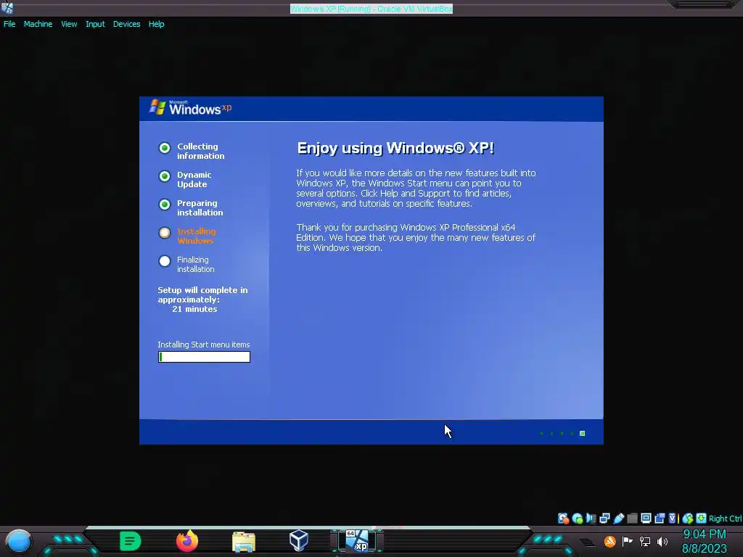Screen dimensions: 743x557
Task: Click the volume speaker tray icon
Action: [x=662, y=541]
